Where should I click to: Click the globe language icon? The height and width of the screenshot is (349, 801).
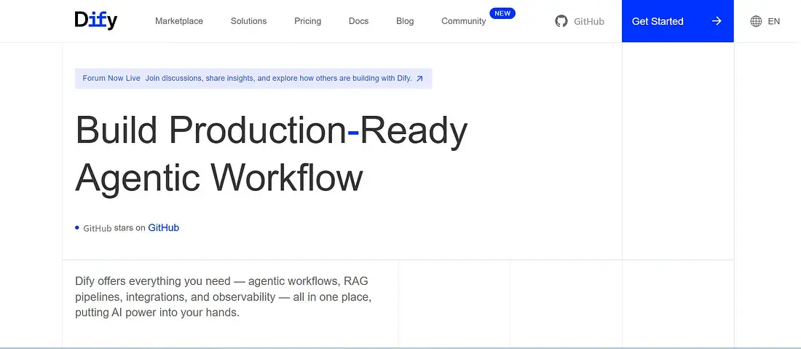pyautogui.click(x=756, y=21)
